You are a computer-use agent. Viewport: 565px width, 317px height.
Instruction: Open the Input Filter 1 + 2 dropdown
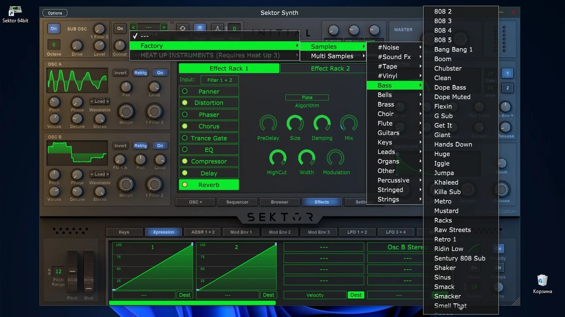click(x=220, y=80)
